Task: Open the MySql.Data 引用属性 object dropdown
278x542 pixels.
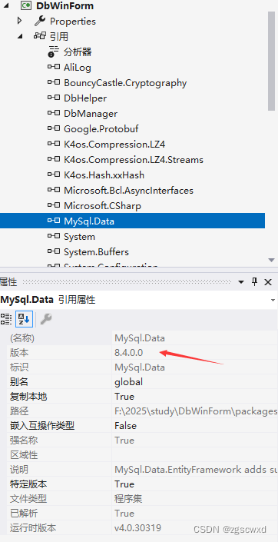Action: (273, 300)
